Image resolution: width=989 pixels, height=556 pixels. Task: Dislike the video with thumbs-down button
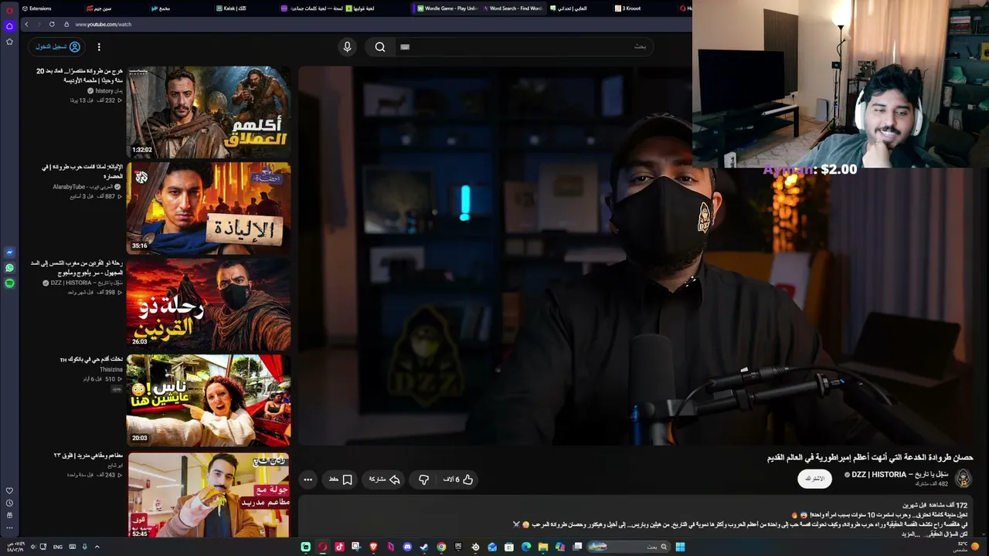tap(423, 480)
